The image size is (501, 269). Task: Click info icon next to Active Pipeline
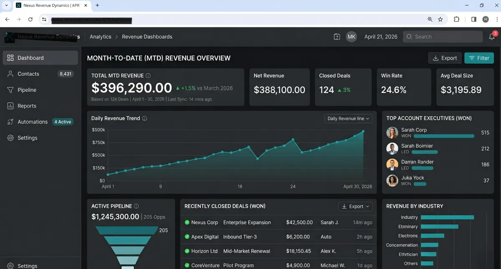point(136,206)
